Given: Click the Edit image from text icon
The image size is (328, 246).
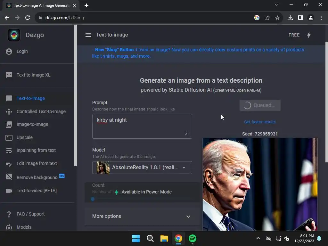Looking at the screenshot, I should (x=9, y=164).
